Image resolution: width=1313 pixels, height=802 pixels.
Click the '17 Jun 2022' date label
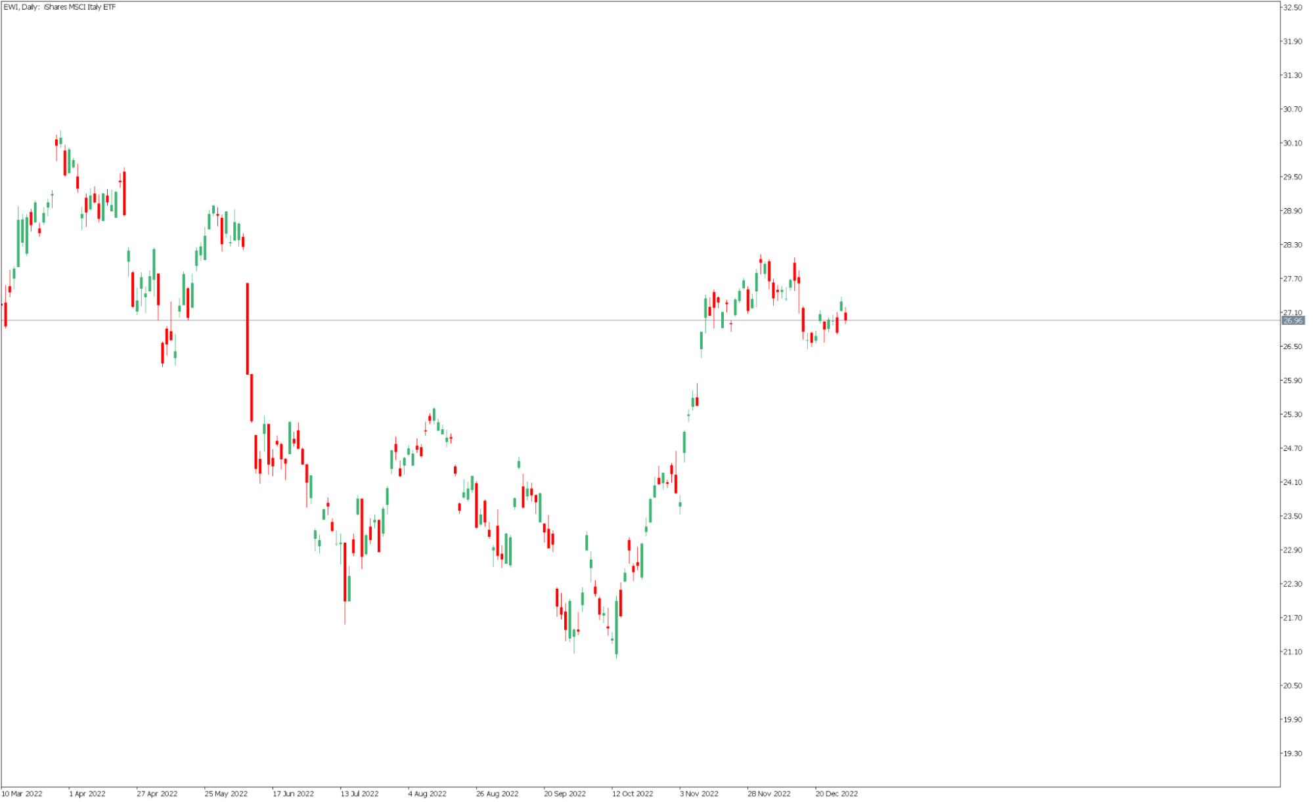click(294, 794)
